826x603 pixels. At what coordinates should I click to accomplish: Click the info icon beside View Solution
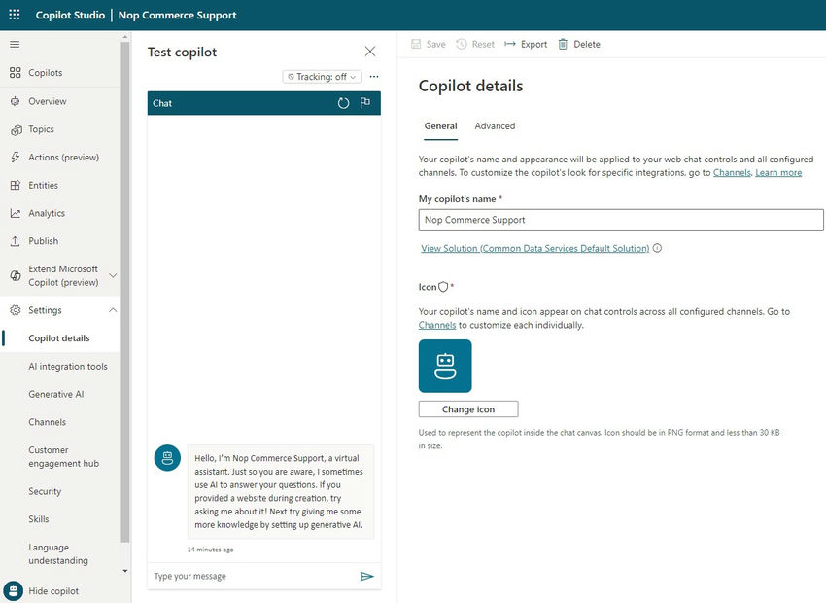(x=658, y=248)
